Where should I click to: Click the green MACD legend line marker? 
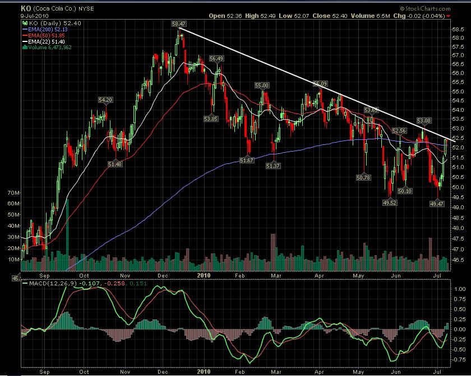[25, 283]
